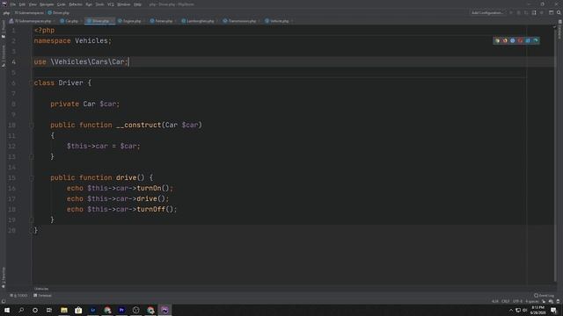
Task: Click the Debug toolbar icon
Action: coord(518,12)
